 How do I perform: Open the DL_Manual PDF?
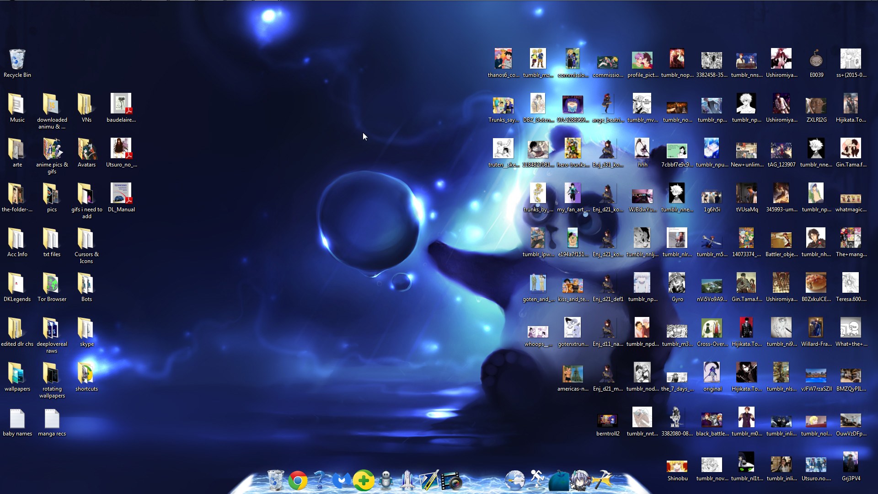pos(121,198)
